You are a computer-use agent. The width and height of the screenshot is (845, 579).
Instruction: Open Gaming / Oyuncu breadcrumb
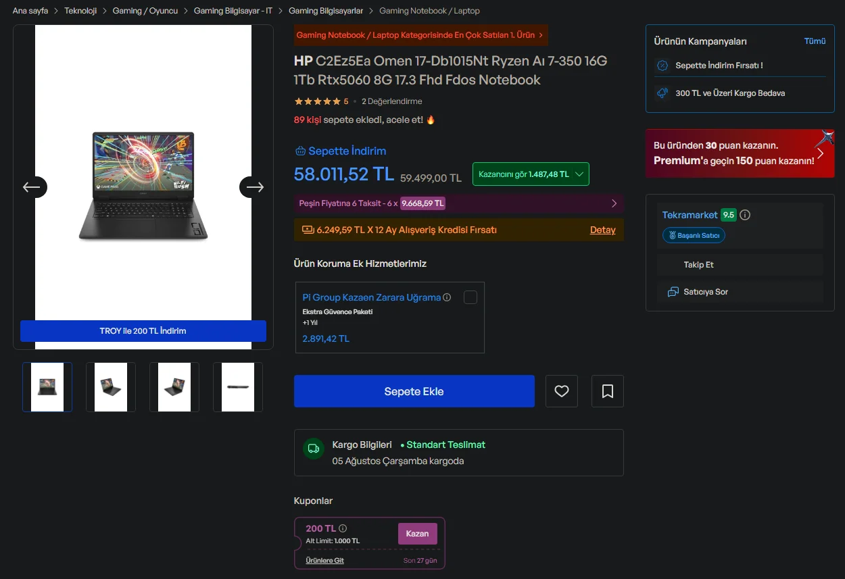point(145,11)
